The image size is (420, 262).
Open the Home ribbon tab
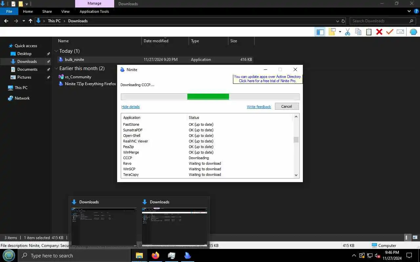pos(28,11)
